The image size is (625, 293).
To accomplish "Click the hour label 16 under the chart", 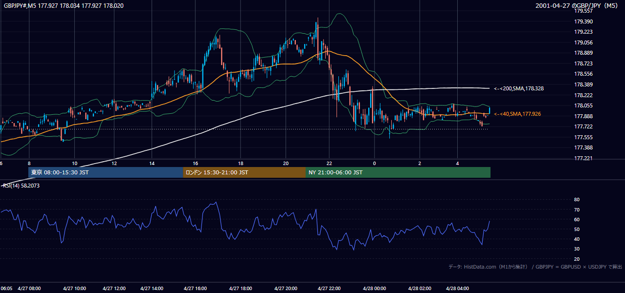I will pyautogui.click(x=195, y=164).
